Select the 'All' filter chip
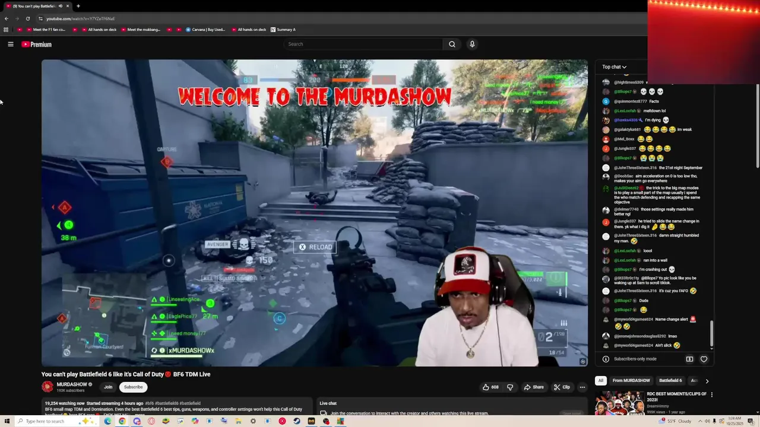Screen dimensions: 760x427 (601, 381)
